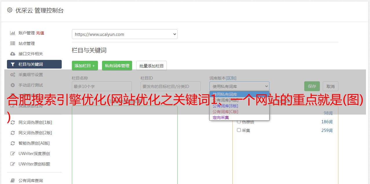Click the refresh icon for 同义词伪原创[1版]
Image resolution: width=370 pixels, height=184 pixels.
pyautogui.click(x=12, y=122)
